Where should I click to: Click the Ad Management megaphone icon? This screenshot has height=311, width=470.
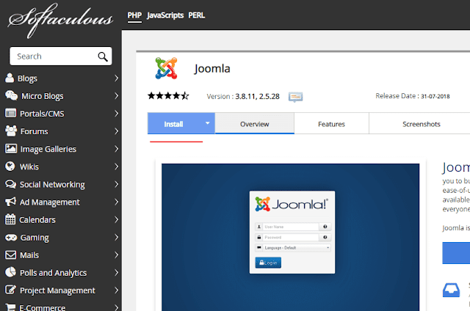pos(11,202)
